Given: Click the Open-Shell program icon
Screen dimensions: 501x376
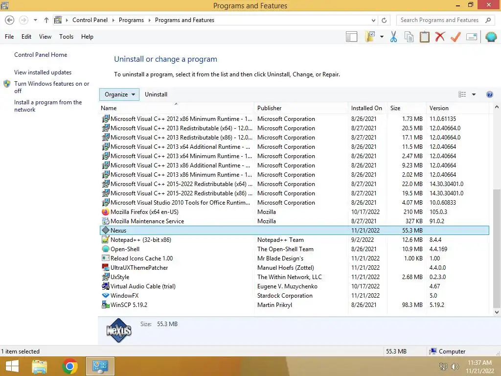Looking at the screenshot, I should point(106,249).
